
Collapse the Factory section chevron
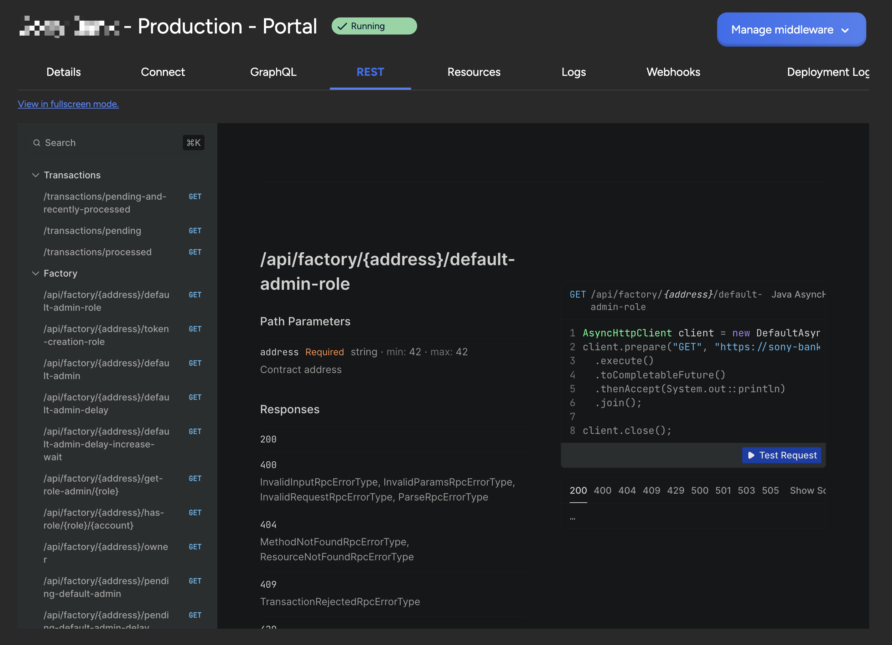pos(35,273)
